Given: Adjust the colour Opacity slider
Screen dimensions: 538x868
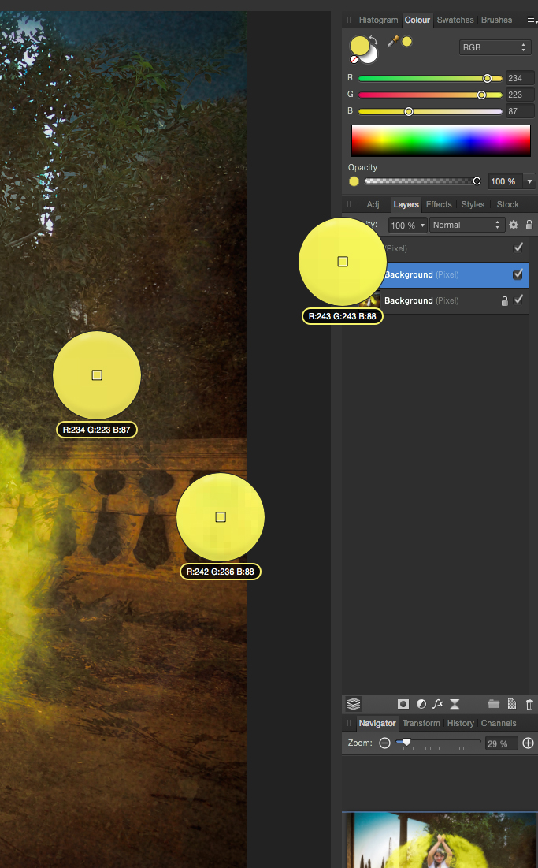Looking at the screenshot, I should tap(422, 181).
